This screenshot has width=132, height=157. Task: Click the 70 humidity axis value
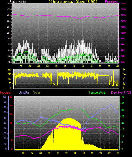point(5,112)
